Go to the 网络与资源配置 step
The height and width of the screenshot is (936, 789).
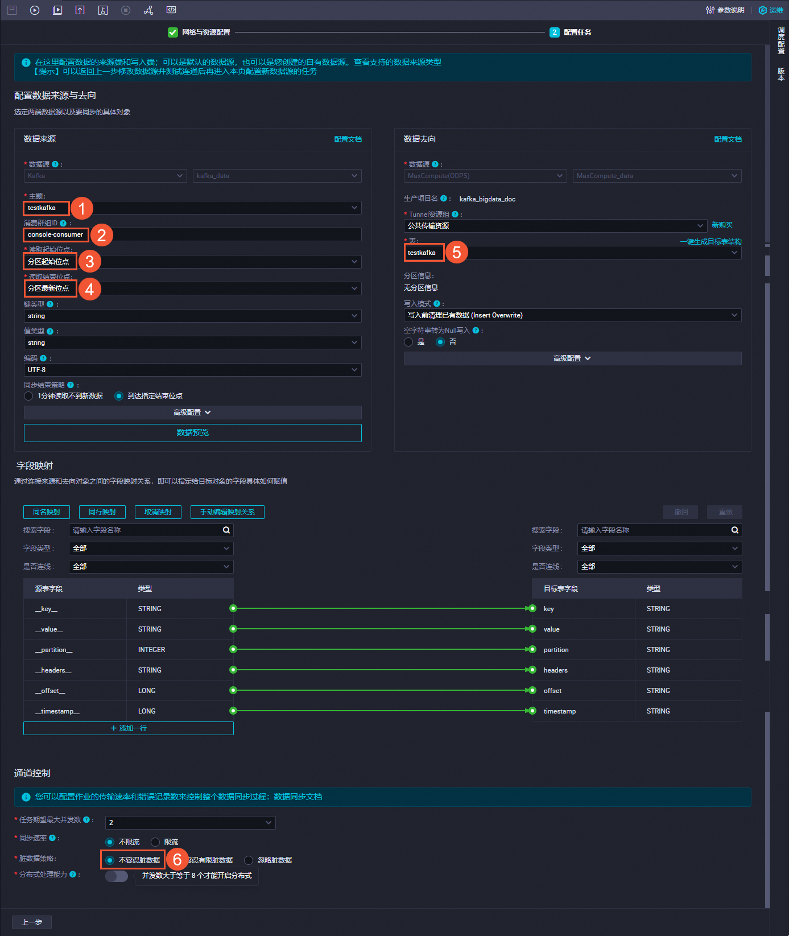tap(199, 32)
